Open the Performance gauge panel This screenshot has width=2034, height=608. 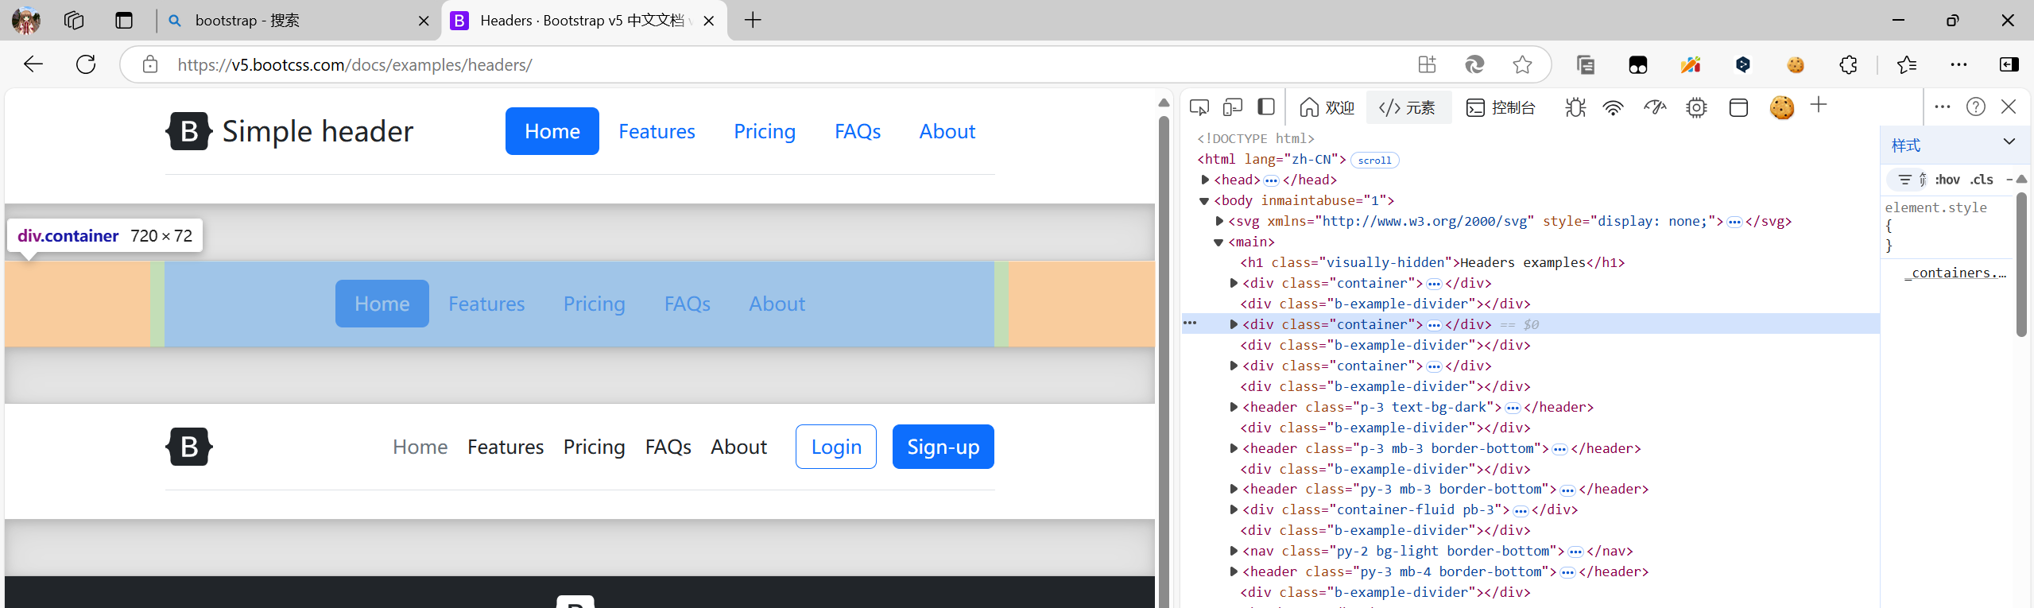click(1655, 107)
